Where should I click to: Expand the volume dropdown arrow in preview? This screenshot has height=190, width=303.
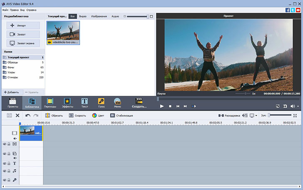(298, 106)
